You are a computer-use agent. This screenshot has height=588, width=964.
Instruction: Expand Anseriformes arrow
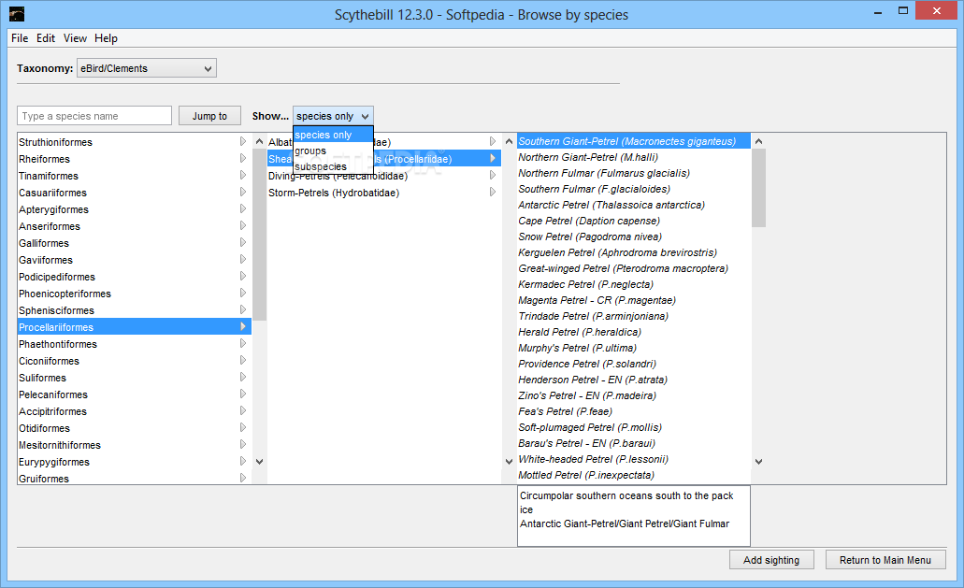[x=243, y=225]
